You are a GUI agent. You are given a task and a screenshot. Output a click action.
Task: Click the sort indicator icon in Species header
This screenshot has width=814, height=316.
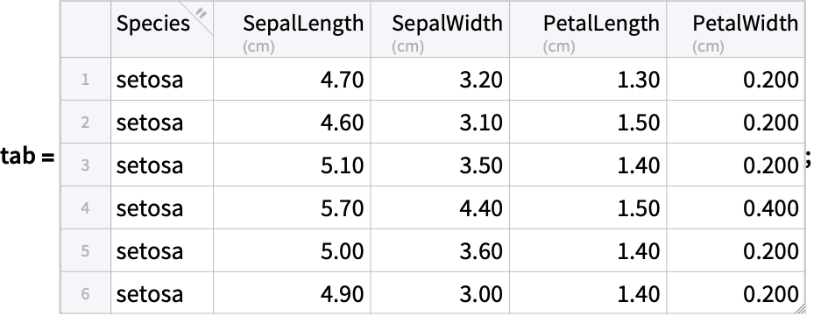pos(201,13)
